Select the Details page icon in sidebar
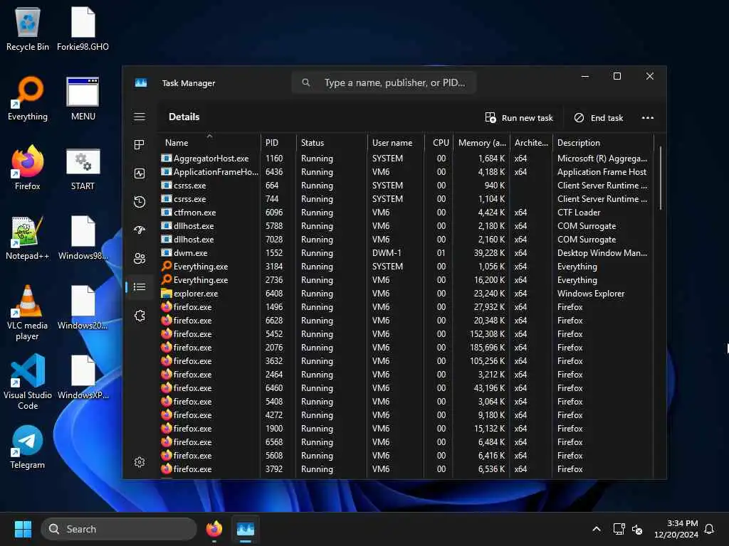Viewport: 729px width, 546px height. (140, 287)
